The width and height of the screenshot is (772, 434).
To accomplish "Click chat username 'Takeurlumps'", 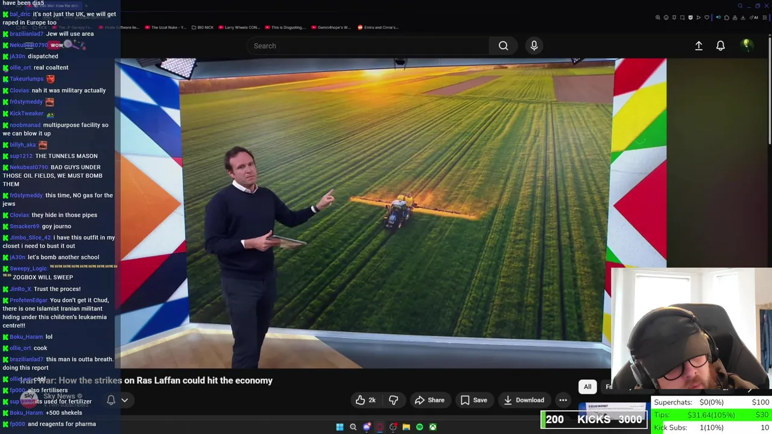I will 27,79.
